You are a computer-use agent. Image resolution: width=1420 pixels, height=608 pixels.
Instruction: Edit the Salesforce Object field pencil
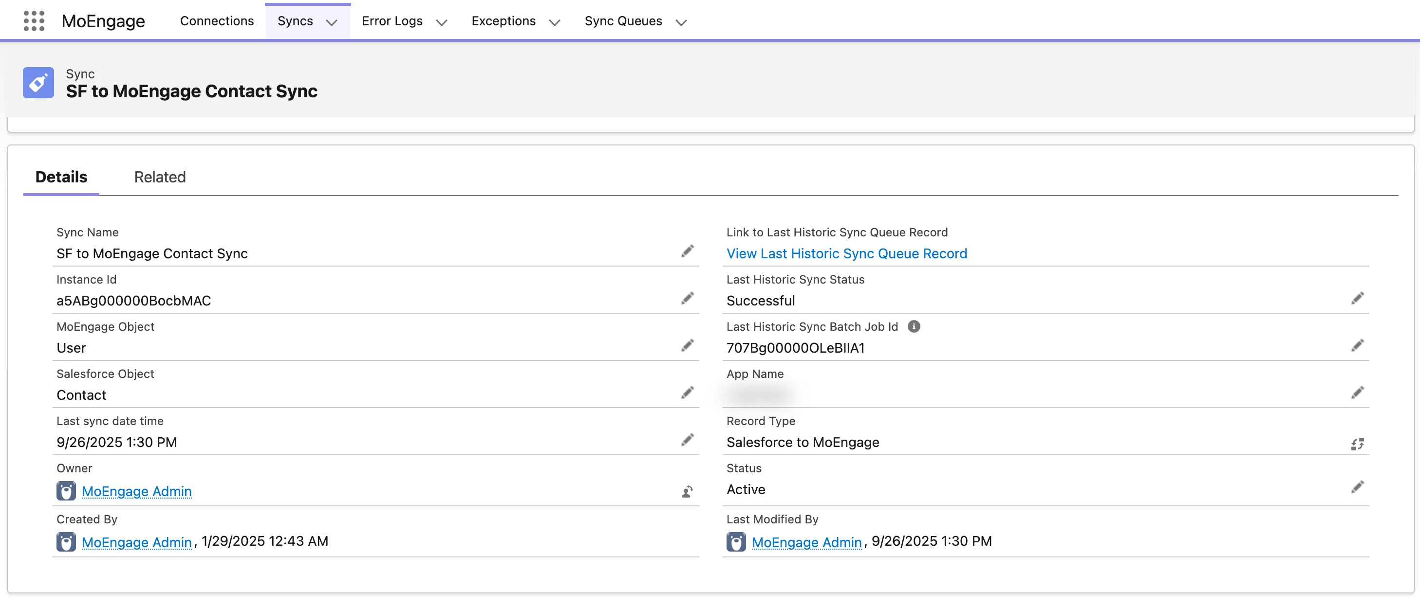[x=687, y=393]
